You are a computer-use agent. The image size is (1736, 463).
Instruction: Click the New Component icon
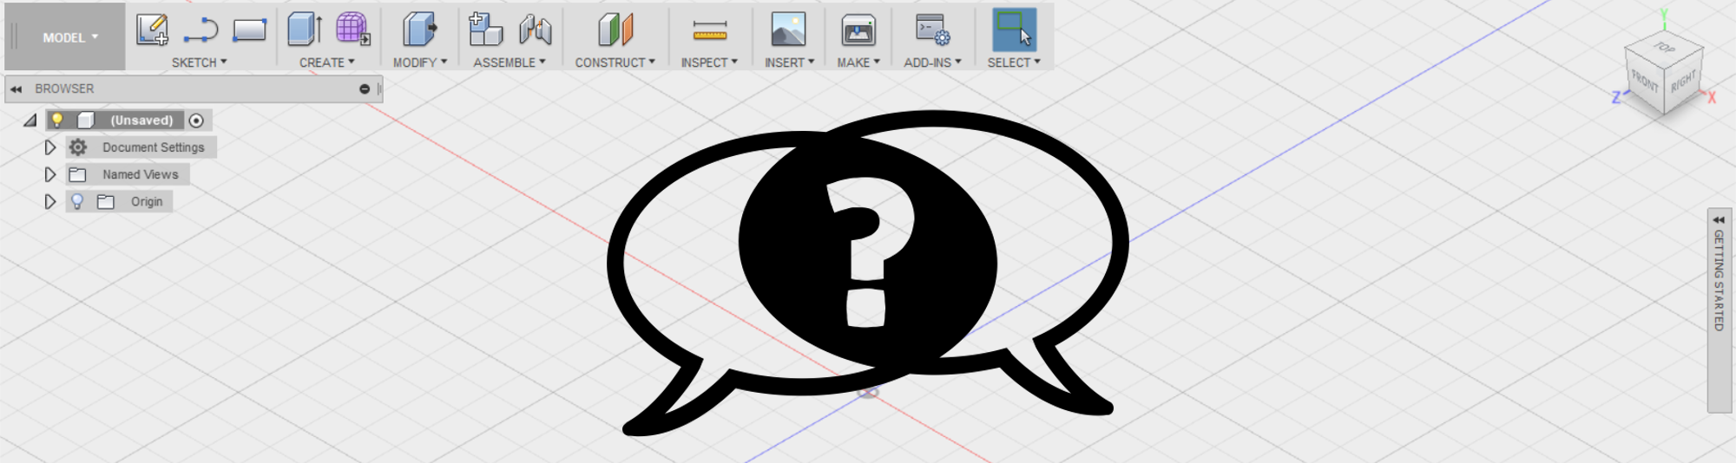[485, 29]
